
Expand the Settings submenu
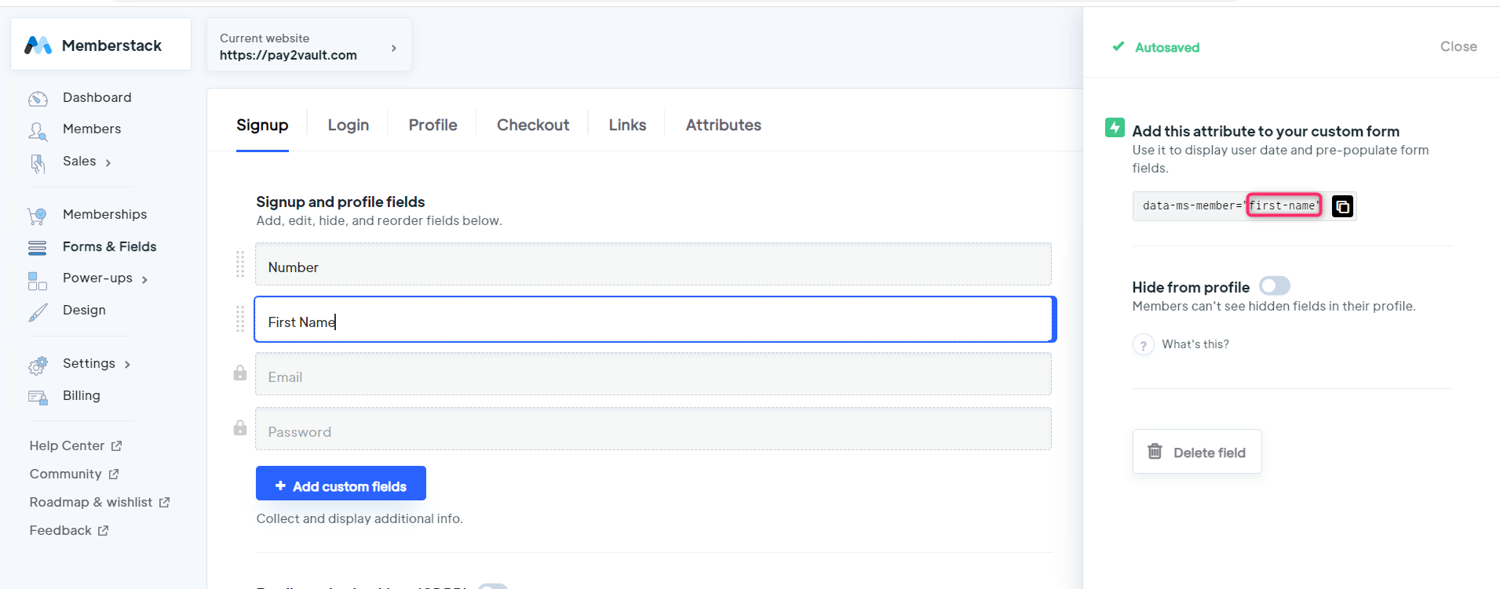tap(127, 365)
